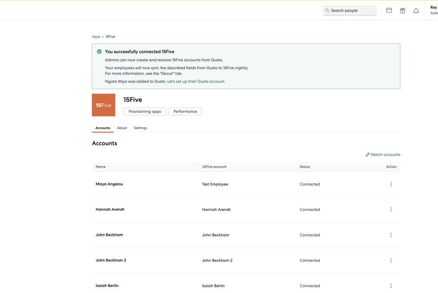Click banner heading You successfully connected 15Five
The width and height of the screenshot is (438, 293).
click(139, 52)
